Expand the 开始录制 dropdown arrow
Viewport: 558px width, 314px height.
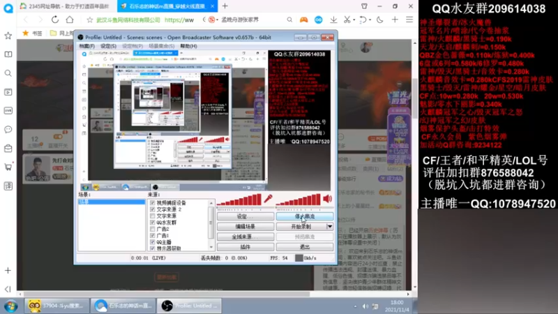pyautogui.click(x=330, y=226)
